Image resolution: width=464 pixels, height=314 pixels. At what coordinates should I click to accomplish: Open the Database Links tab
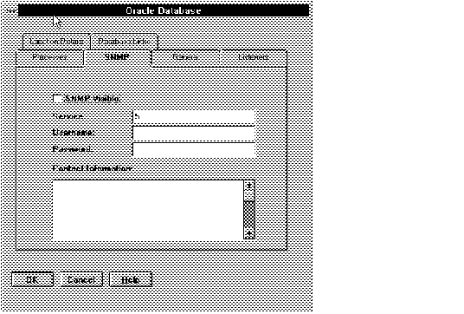tap(124, 42)
